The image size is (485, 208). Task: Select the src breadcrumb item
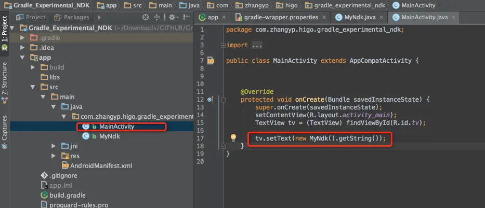pos(132,5)
